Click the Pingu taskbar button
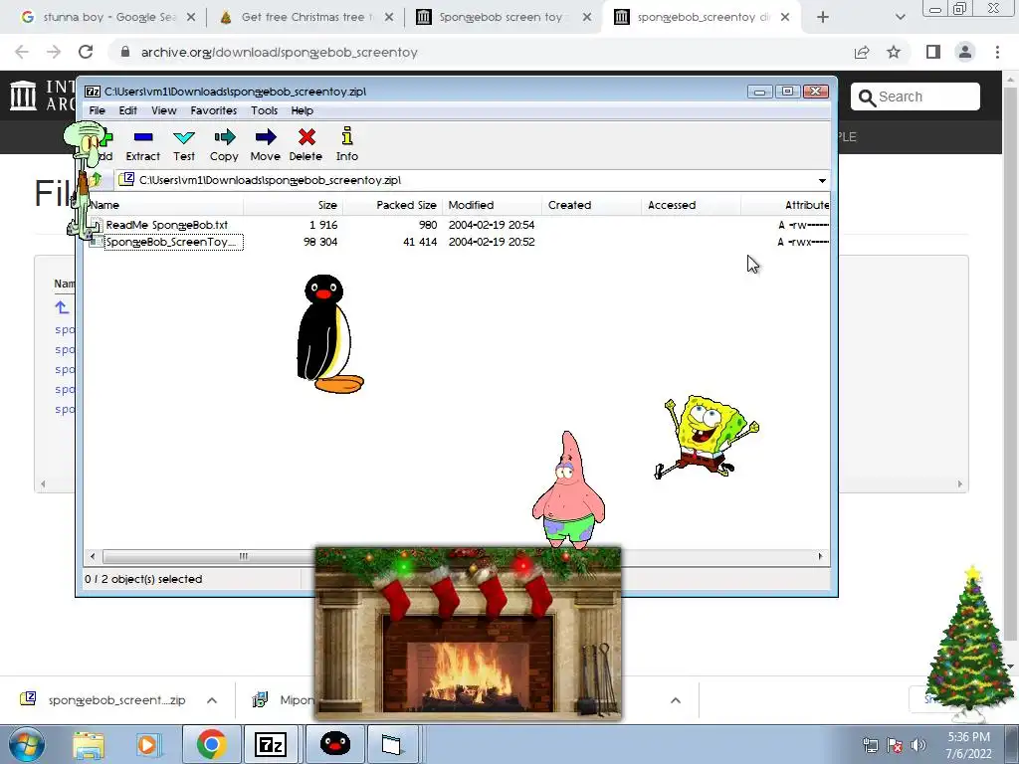Viewport: 1019px width, 764px height. (335, 744)
